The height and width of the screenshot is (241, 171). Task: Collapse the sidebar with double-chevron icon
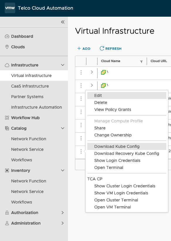pyautogui.click(x=63, y=22)
